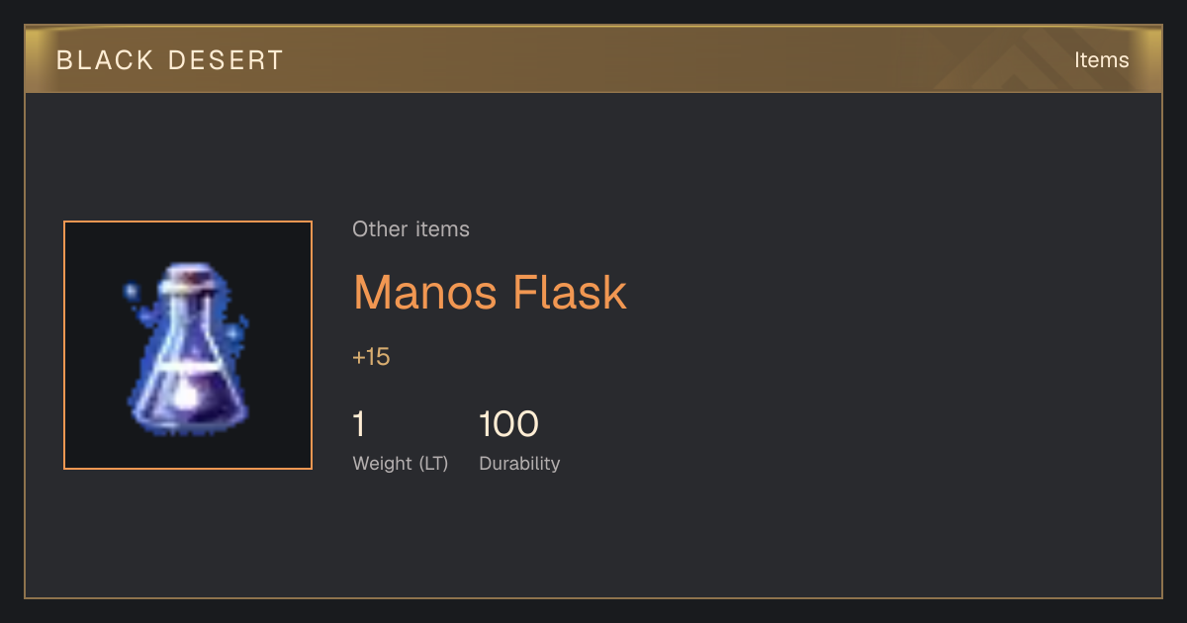This screenshot has height=623, width=1187.
Task: Click the Weight (LT) label
Action: [x=401, y=464]
